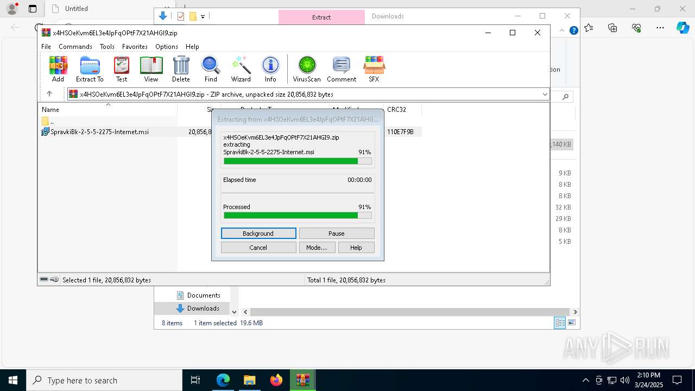Toggle Edge vertical tabs icon
This screenshot has height=391, width=695.
(33, 9)
